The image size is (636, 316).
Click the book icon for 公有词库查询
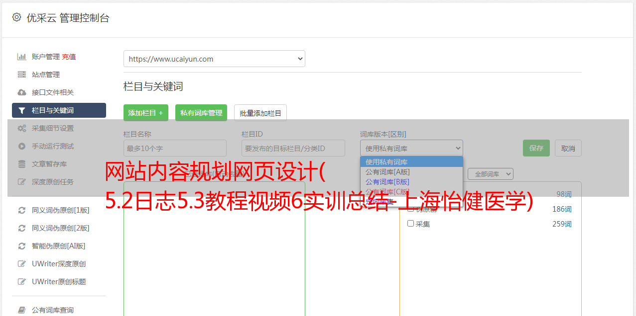(x=22, y=310)
